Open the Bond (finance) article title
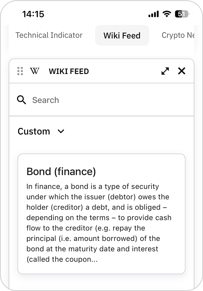Viewport: 203px width, 291px height. pyautogui.click(x=61, y=171)
